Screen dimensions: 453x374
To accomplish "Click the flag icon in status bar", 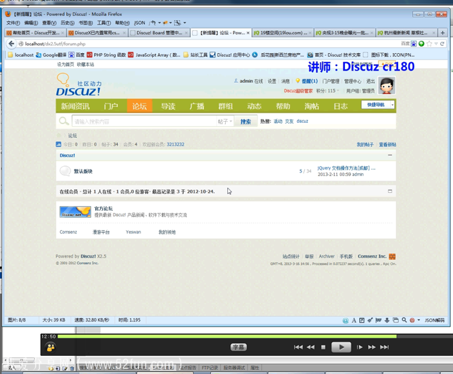I will 379,320.
